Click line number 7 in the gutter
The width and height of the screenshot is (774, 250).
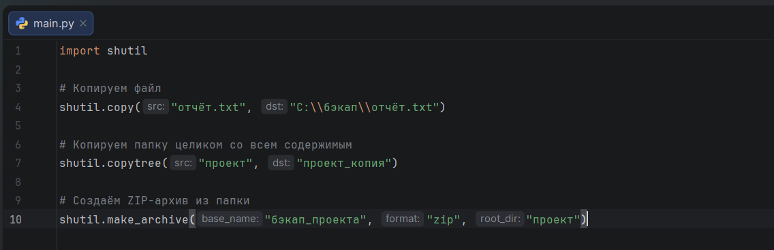point(18,163)
